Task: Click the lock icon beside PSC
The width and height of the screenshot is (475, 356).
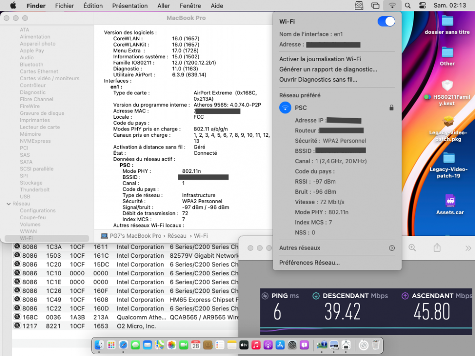Action: pyautogui.click(x=391, y=107)
